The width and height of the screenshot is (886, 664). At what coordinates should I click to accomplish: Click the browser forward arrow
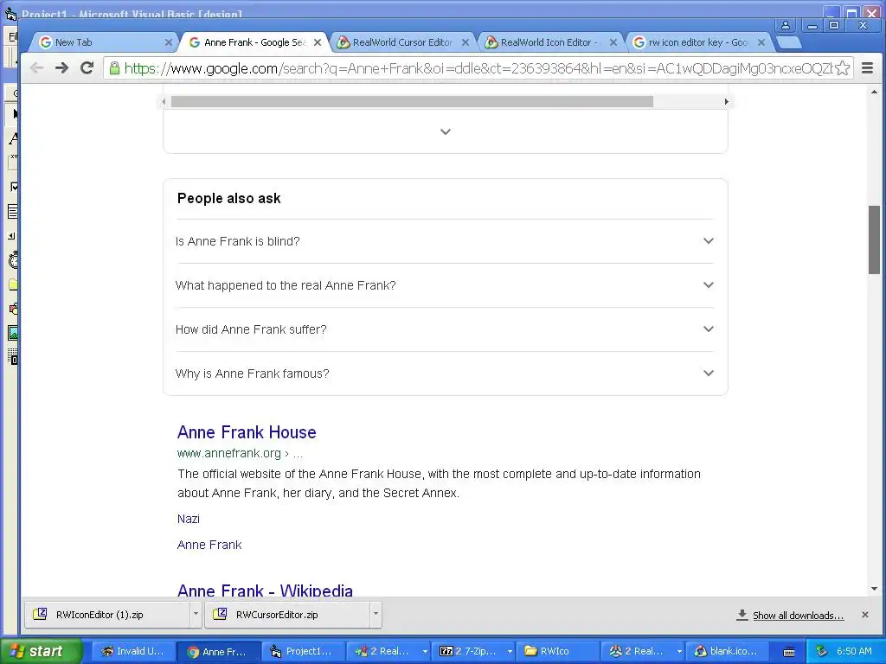(x=61, y=68)
